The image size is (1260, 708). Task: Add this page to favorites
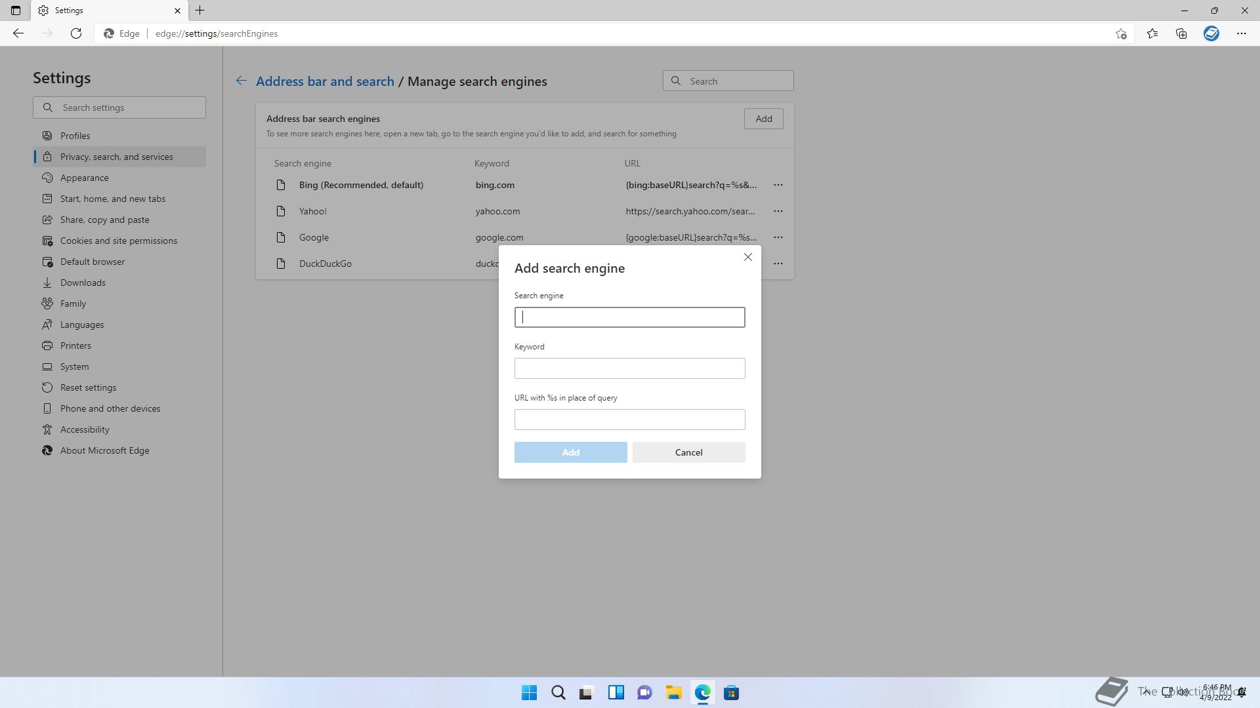point(1121,33)
